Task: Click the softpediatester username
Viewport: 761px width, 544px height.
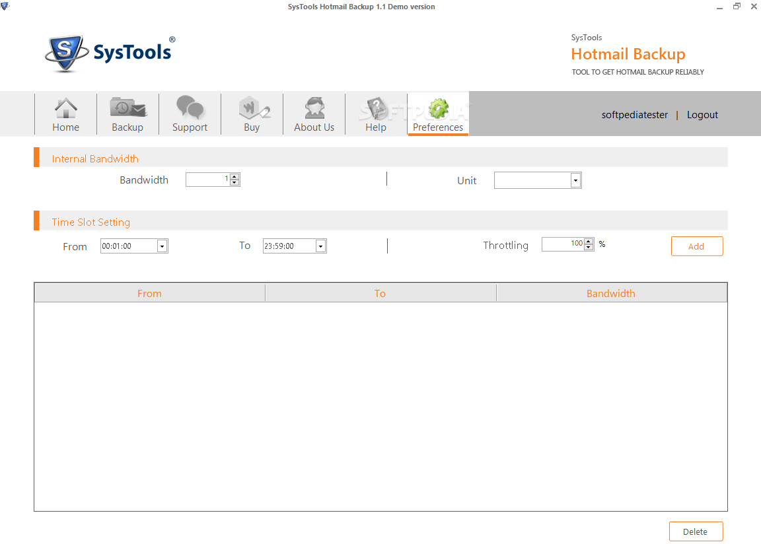Action: [x=634, y=115]
